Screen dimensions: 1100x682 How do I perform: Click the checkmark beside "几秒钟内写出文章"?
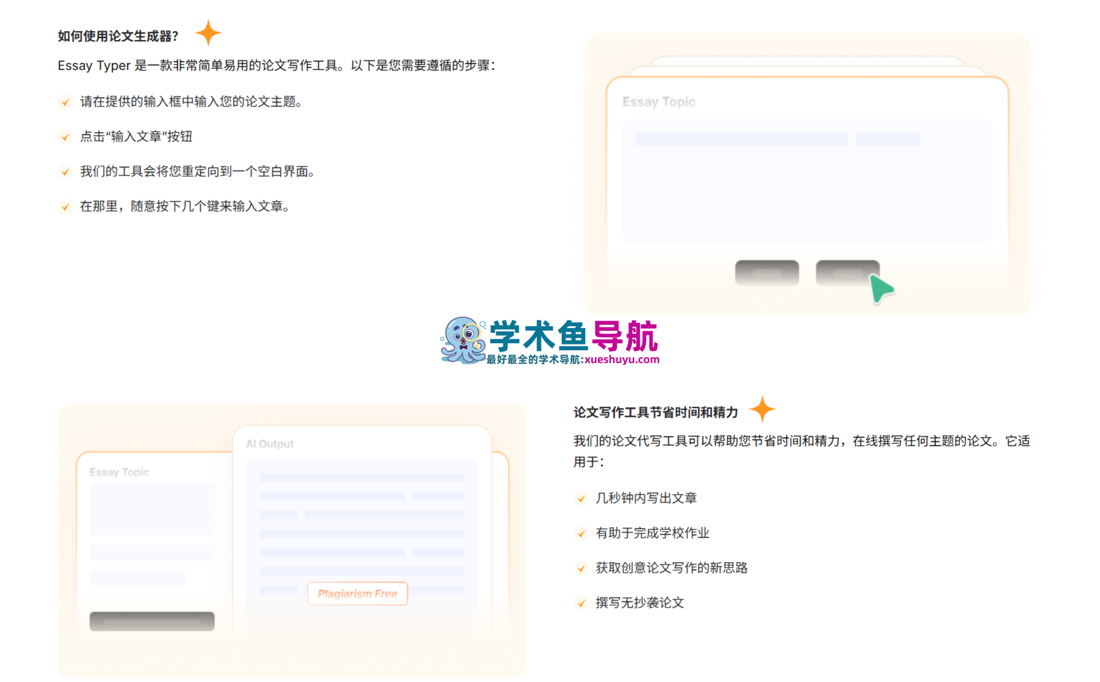[x=581, y=499]
